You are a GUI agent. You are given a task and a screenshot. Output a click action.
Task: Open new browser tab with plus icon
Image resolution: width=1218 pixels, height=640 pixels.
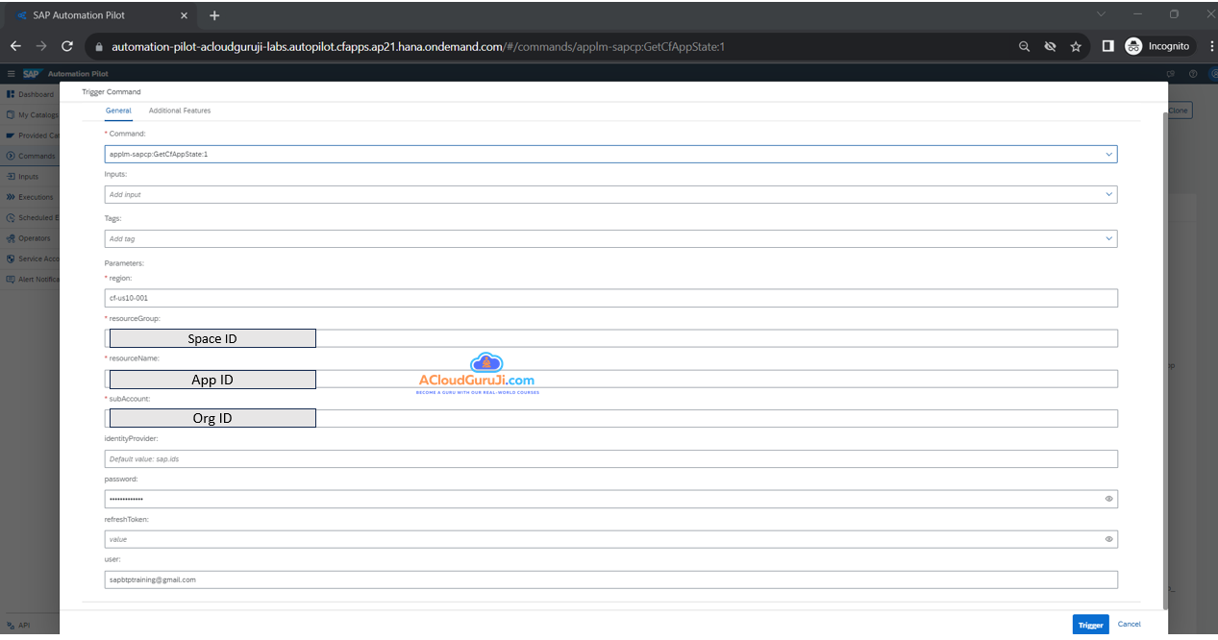click(214, 15)
